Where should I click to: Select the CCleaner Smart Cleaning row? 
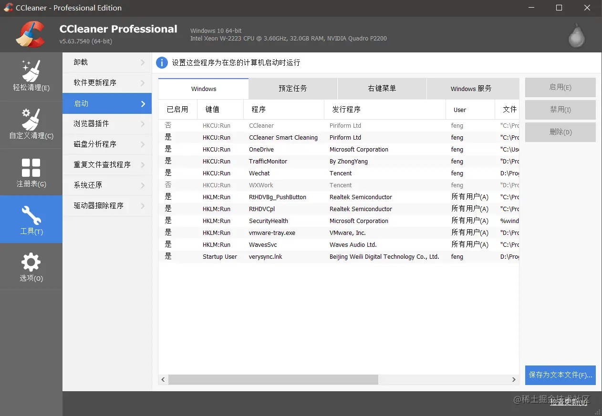pos(339,138)
